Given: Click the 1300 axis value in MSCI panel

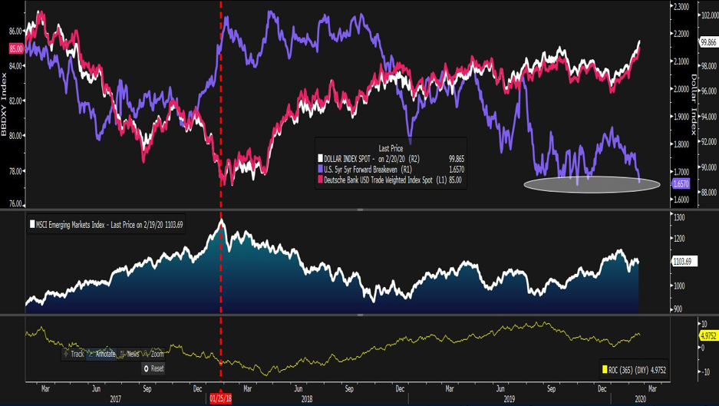Looking at the screenshot, I should [x=678, y=217].
